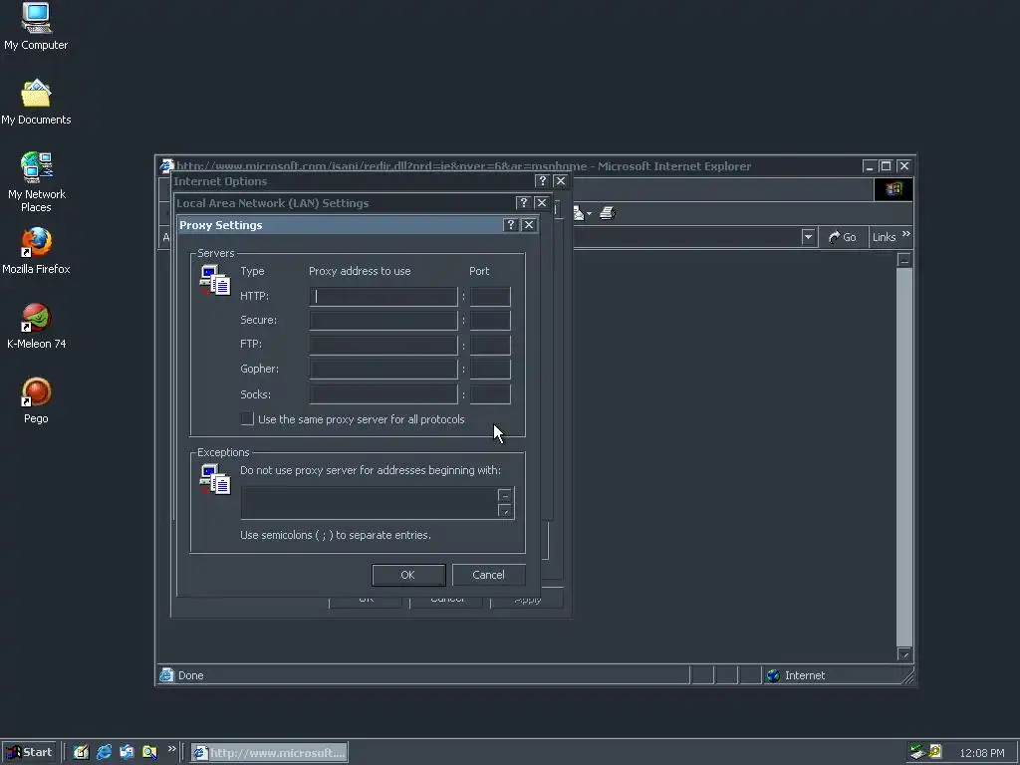Viewport: 1020px width, 765px height.
Task: Click the FTP proxy address field
Action: [383, 345]
